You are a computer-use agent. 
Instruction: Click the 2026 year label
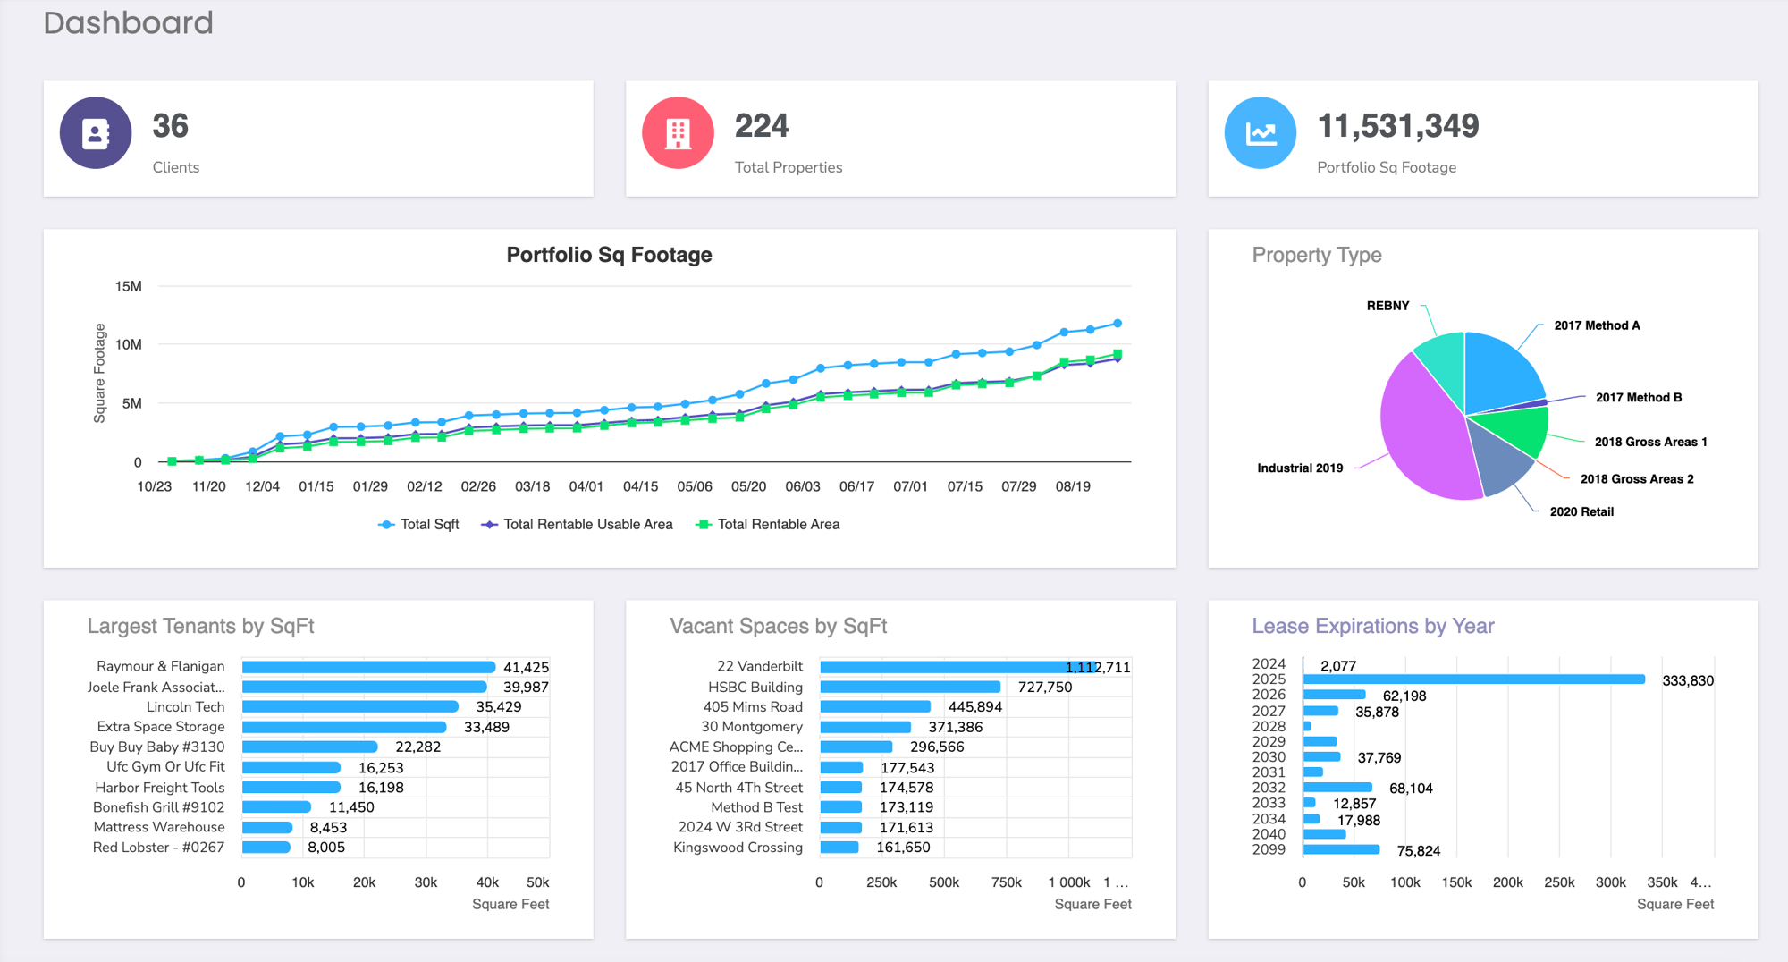pyautogui.click(x=1269, y=695)
